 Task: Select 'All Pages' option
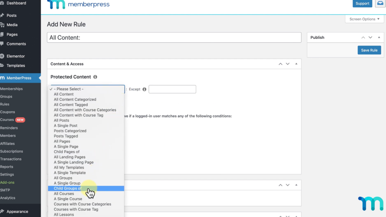pos(86,141)
